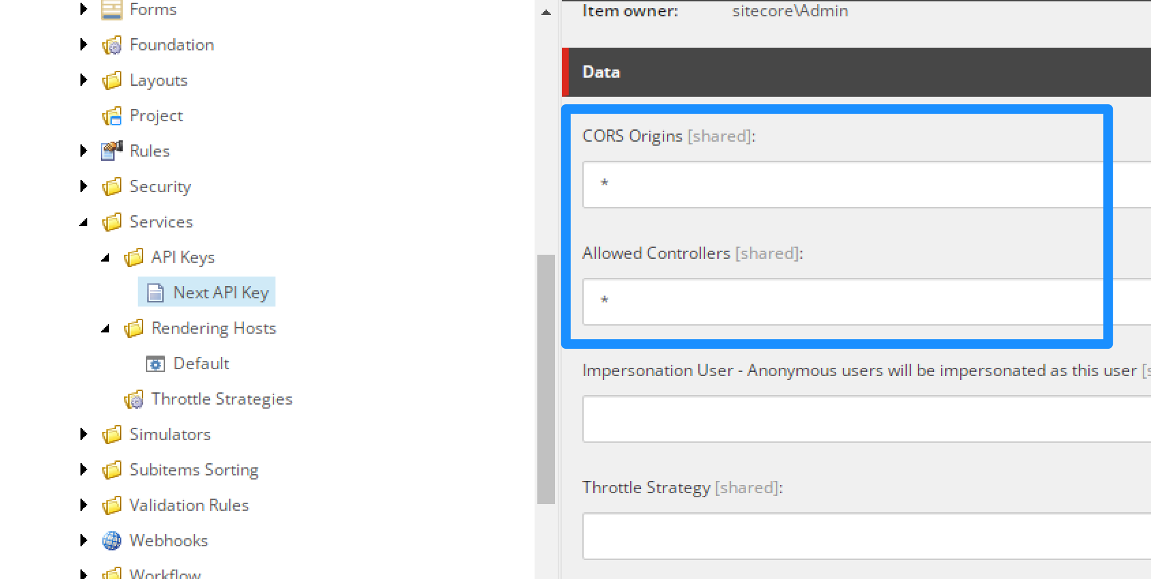Image resolution: width=1151 pixels, height=579 pixels.
Task: Select the Rules tree item
Action: coord(149,151)
